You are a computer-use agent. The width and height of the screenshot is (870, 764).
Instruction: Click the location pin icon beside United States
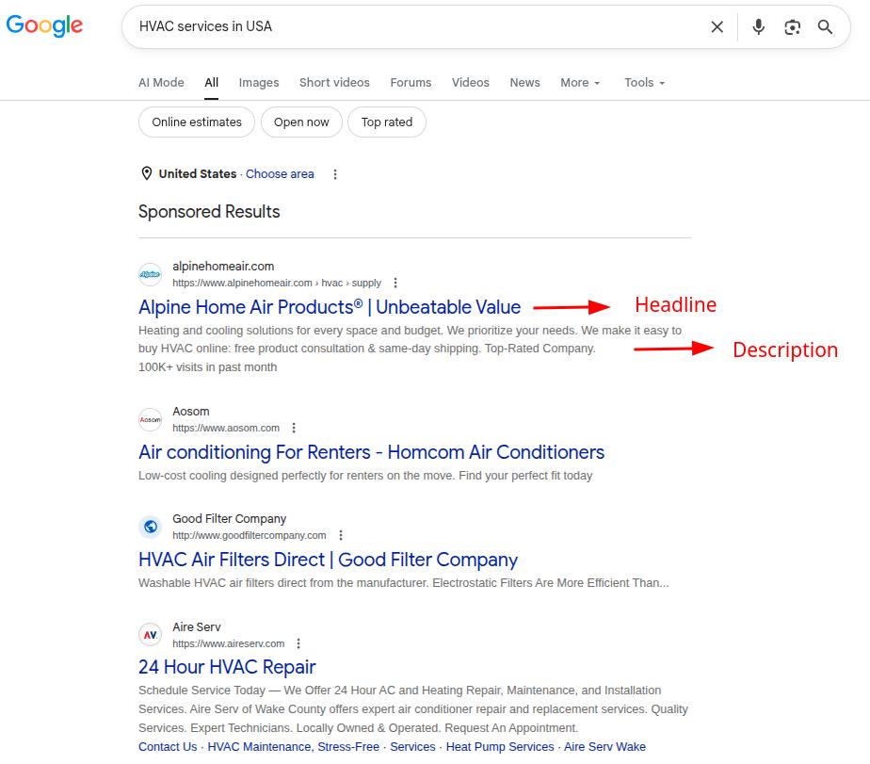147,173
